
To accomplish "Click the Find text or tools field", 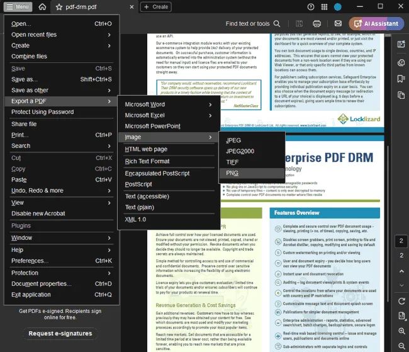I will [247, 24].
